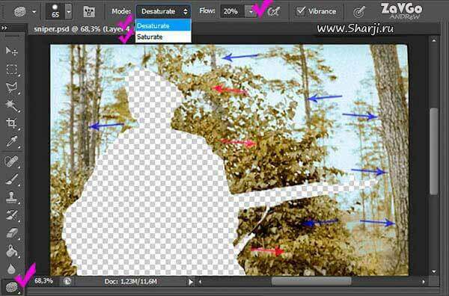Choose Desaturate from Mode list
449x296 pixels.
163,25
